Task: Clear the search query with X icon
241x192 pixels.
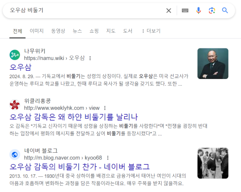Action: [169, 11]
